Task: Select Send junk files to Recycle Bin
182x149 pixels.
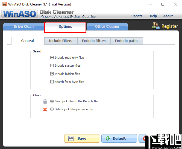Action: (x=52, y=101)
